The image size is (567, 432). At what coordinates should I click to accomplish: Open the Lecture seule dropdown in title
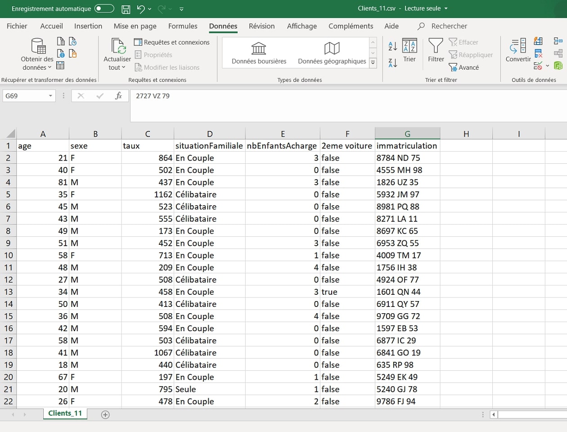446,9
